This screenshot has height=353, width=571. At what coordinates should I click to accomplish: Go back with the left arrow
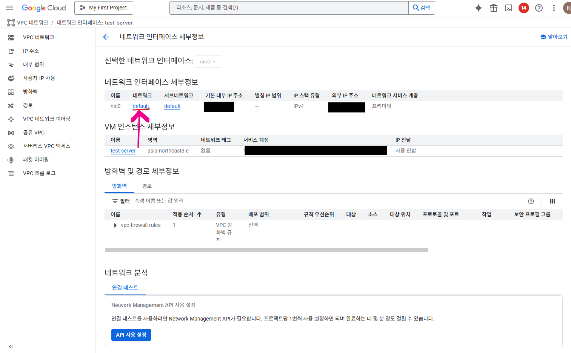(106, 37)
